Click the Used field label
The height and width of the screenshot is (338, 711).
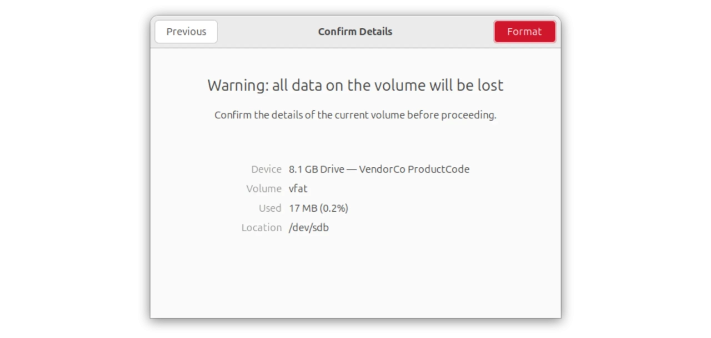270,208
